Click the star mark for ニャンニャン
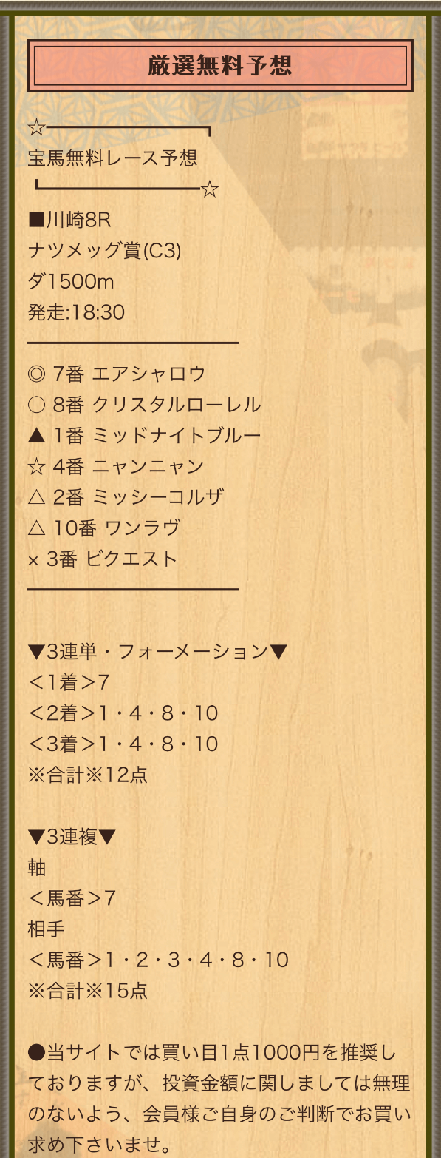The width and height of the screenshot is (441, 1158). [x=37, y=466]
